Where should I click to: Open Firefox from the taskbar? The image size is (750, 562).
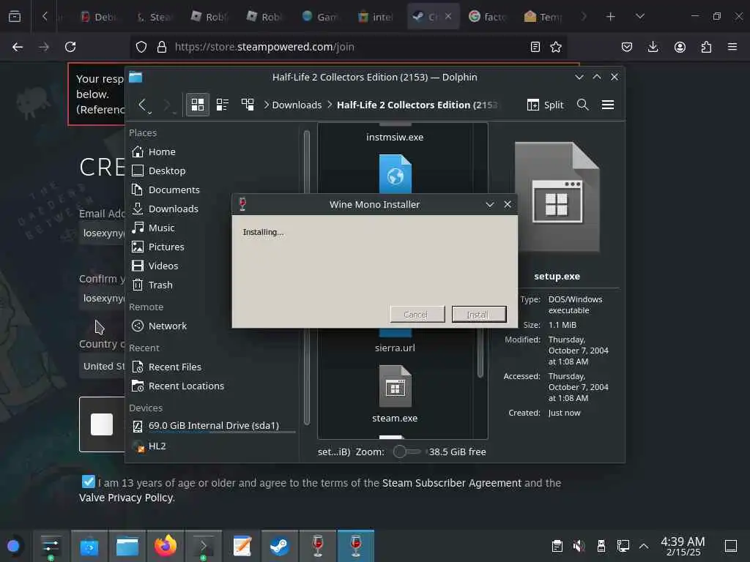tap(165, 546)
